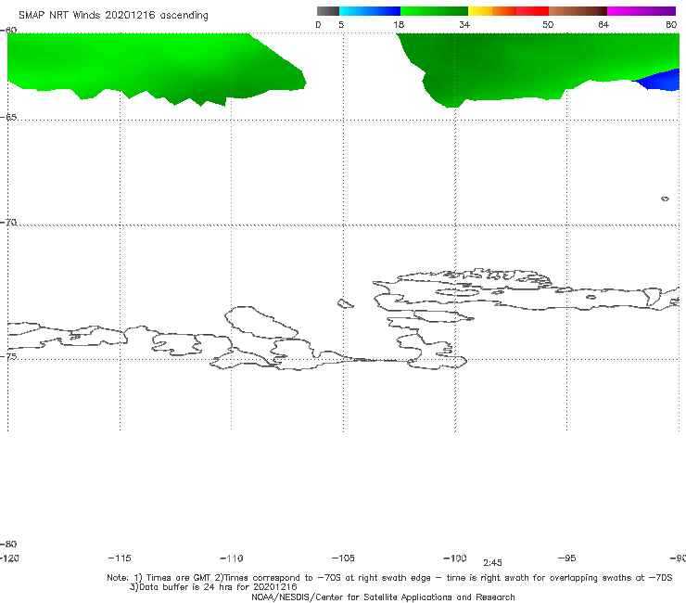Click the '5' color scale label
Screen dimensions: 686x603
(x=341, y=24)
